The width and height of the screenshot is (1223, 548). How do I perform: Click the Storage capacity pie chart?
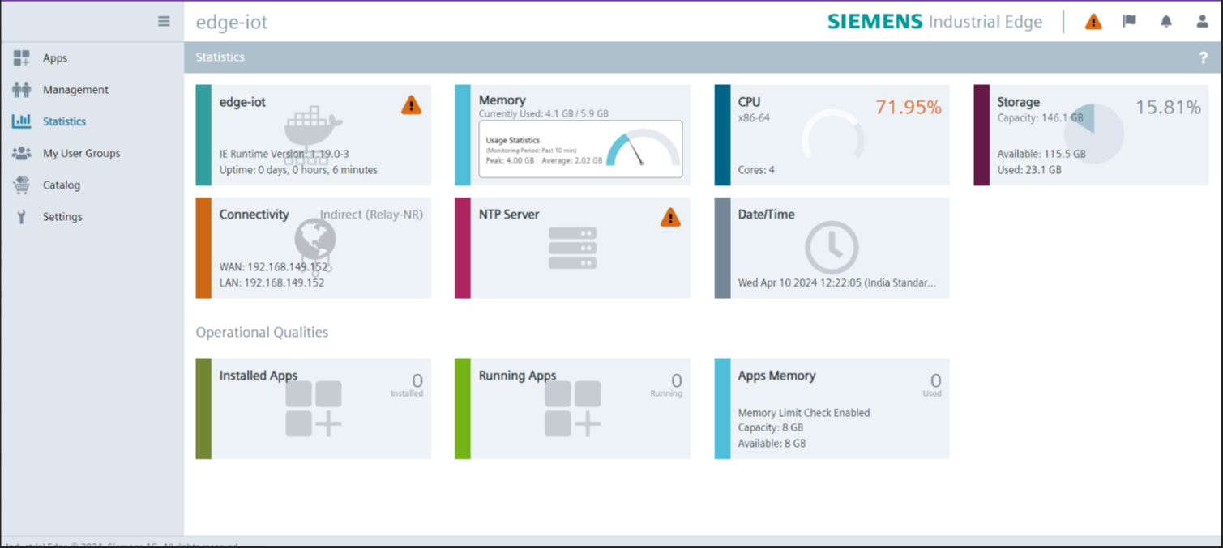[x=1093, y=136]
